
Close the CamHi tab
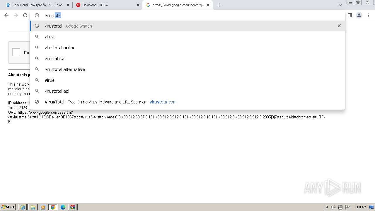click(68, 5)
